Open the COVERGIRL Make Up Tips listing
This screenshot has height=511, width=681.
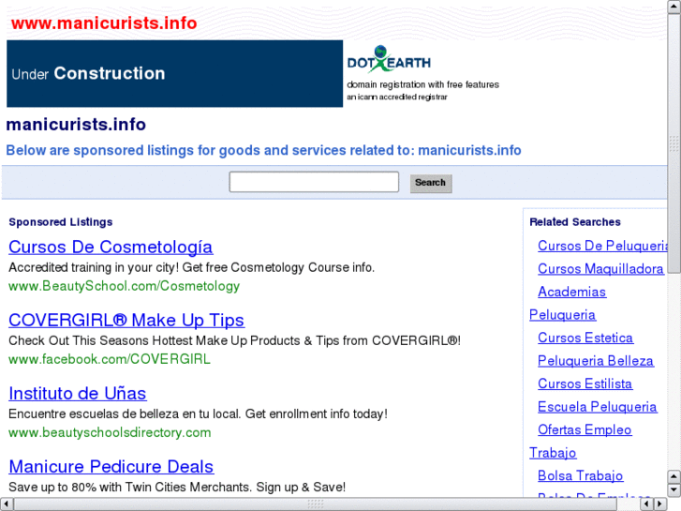point(126,320)
